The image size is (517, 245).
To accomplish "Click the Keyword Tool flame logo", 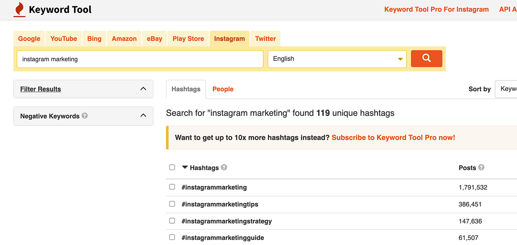I will coord(19,10).
